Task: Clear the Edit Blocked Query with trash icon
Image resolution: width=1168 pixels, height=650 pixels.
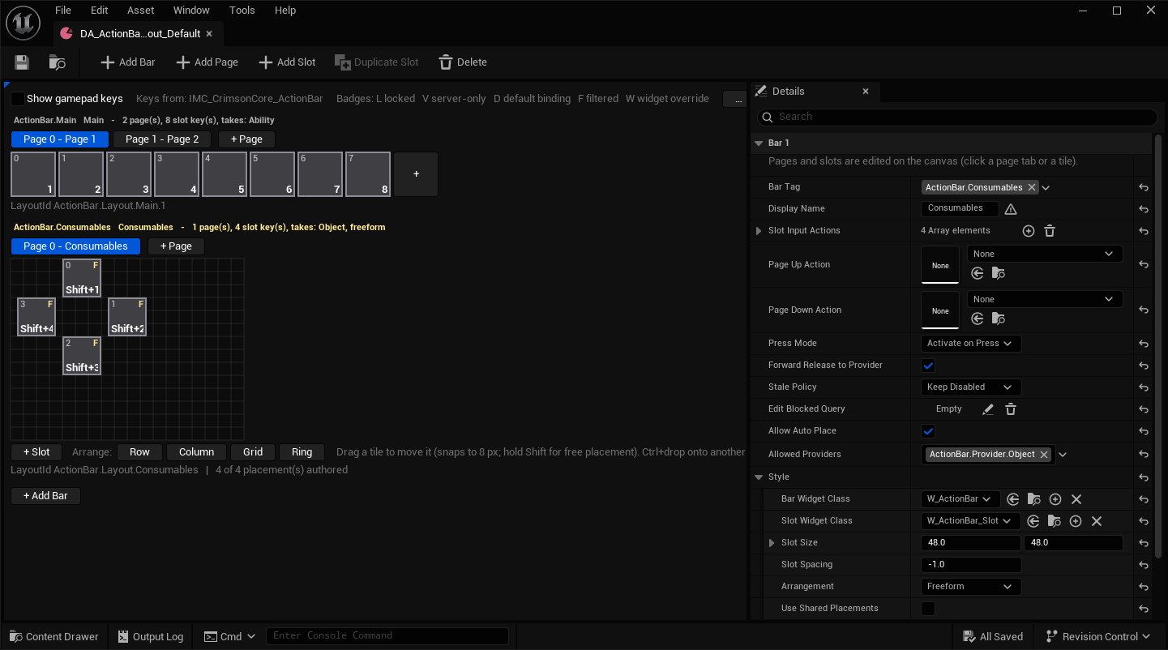Action: pos(1011,409)
